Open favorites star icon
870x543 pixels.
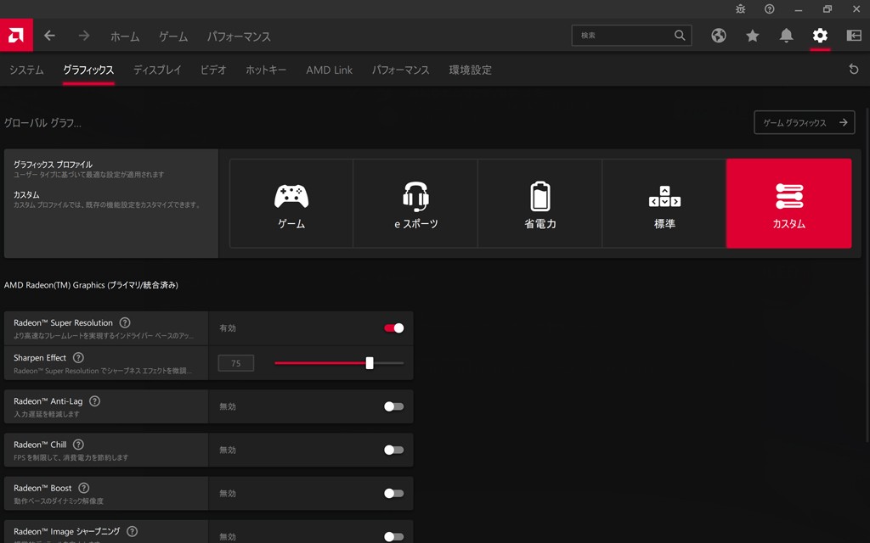(x=753, y=36)
